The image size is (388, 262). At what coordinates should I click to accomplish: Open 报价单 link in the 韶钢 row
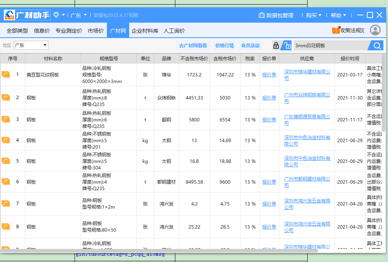pyautogui.click(x=269, y=119)
